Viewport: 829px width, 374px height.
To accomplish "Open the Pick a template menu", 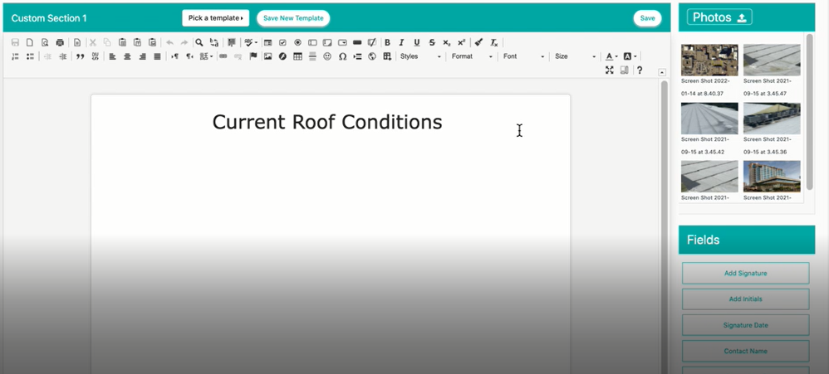I will pos(216,18).
